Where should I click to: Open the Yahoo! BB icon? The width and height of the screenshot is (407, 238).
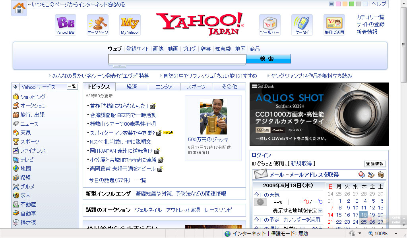coord(66,25)
